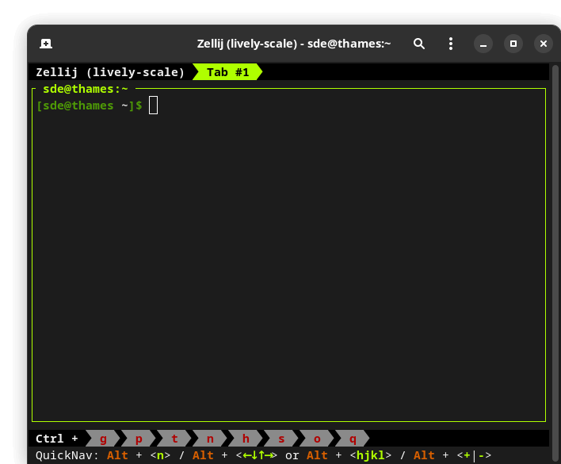The height and width of the screenshot is (464, 561).
Task: Minimize the Zellij terminal window
Action: (483, 44)
